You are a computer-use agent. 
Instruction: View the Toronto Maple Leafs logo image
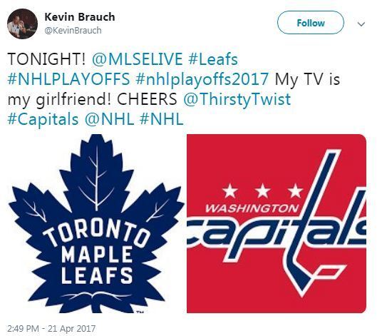click(x=96, y=223)
